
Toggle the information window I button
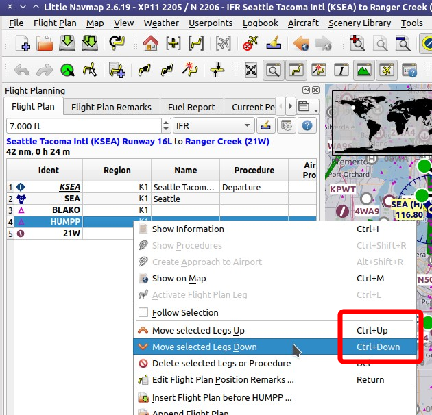[341, 70]
